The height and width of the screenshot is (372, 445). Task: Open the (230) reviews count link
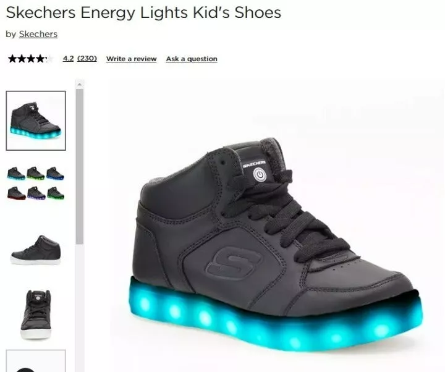coord(87,59)
